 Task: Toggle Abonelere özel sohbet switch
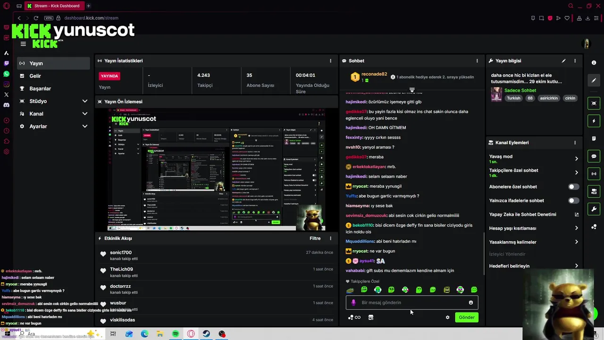click(x=573, y=187)
